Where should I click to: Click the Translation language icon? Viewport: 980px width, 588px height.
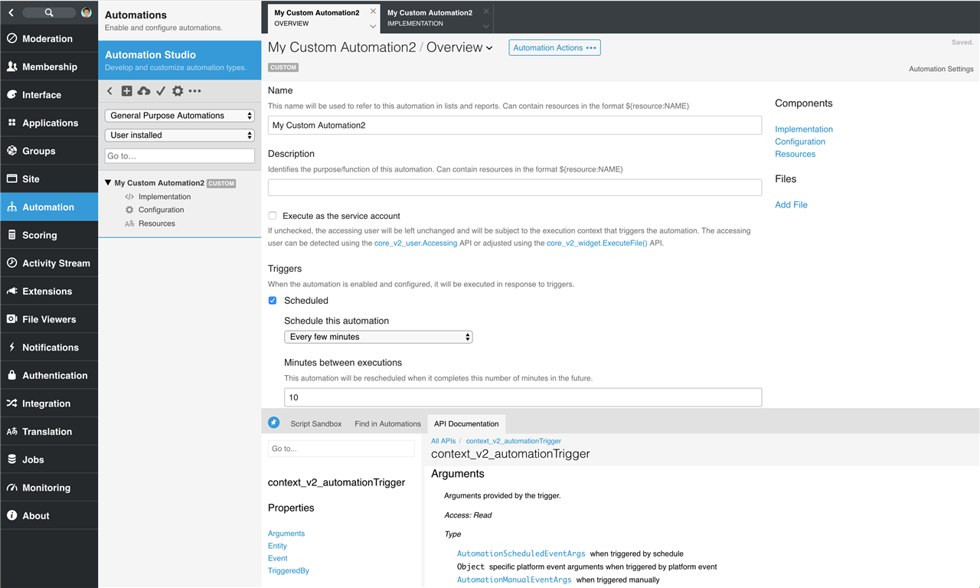[11, 432]
